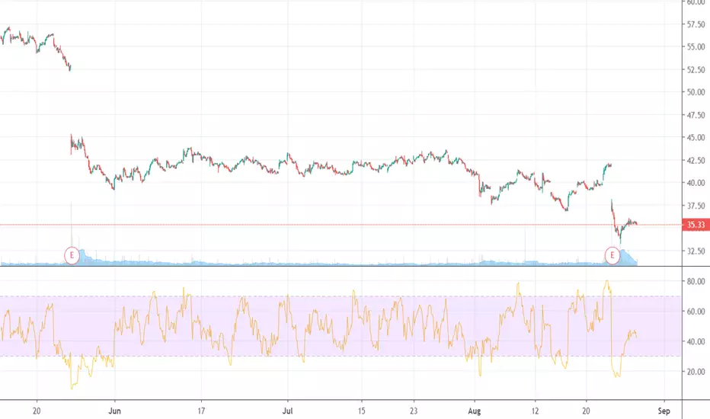Viewport: 710px width, 419px height.
Task: Click the earnings E marker in late August
Action: click(x=612, y=255)
